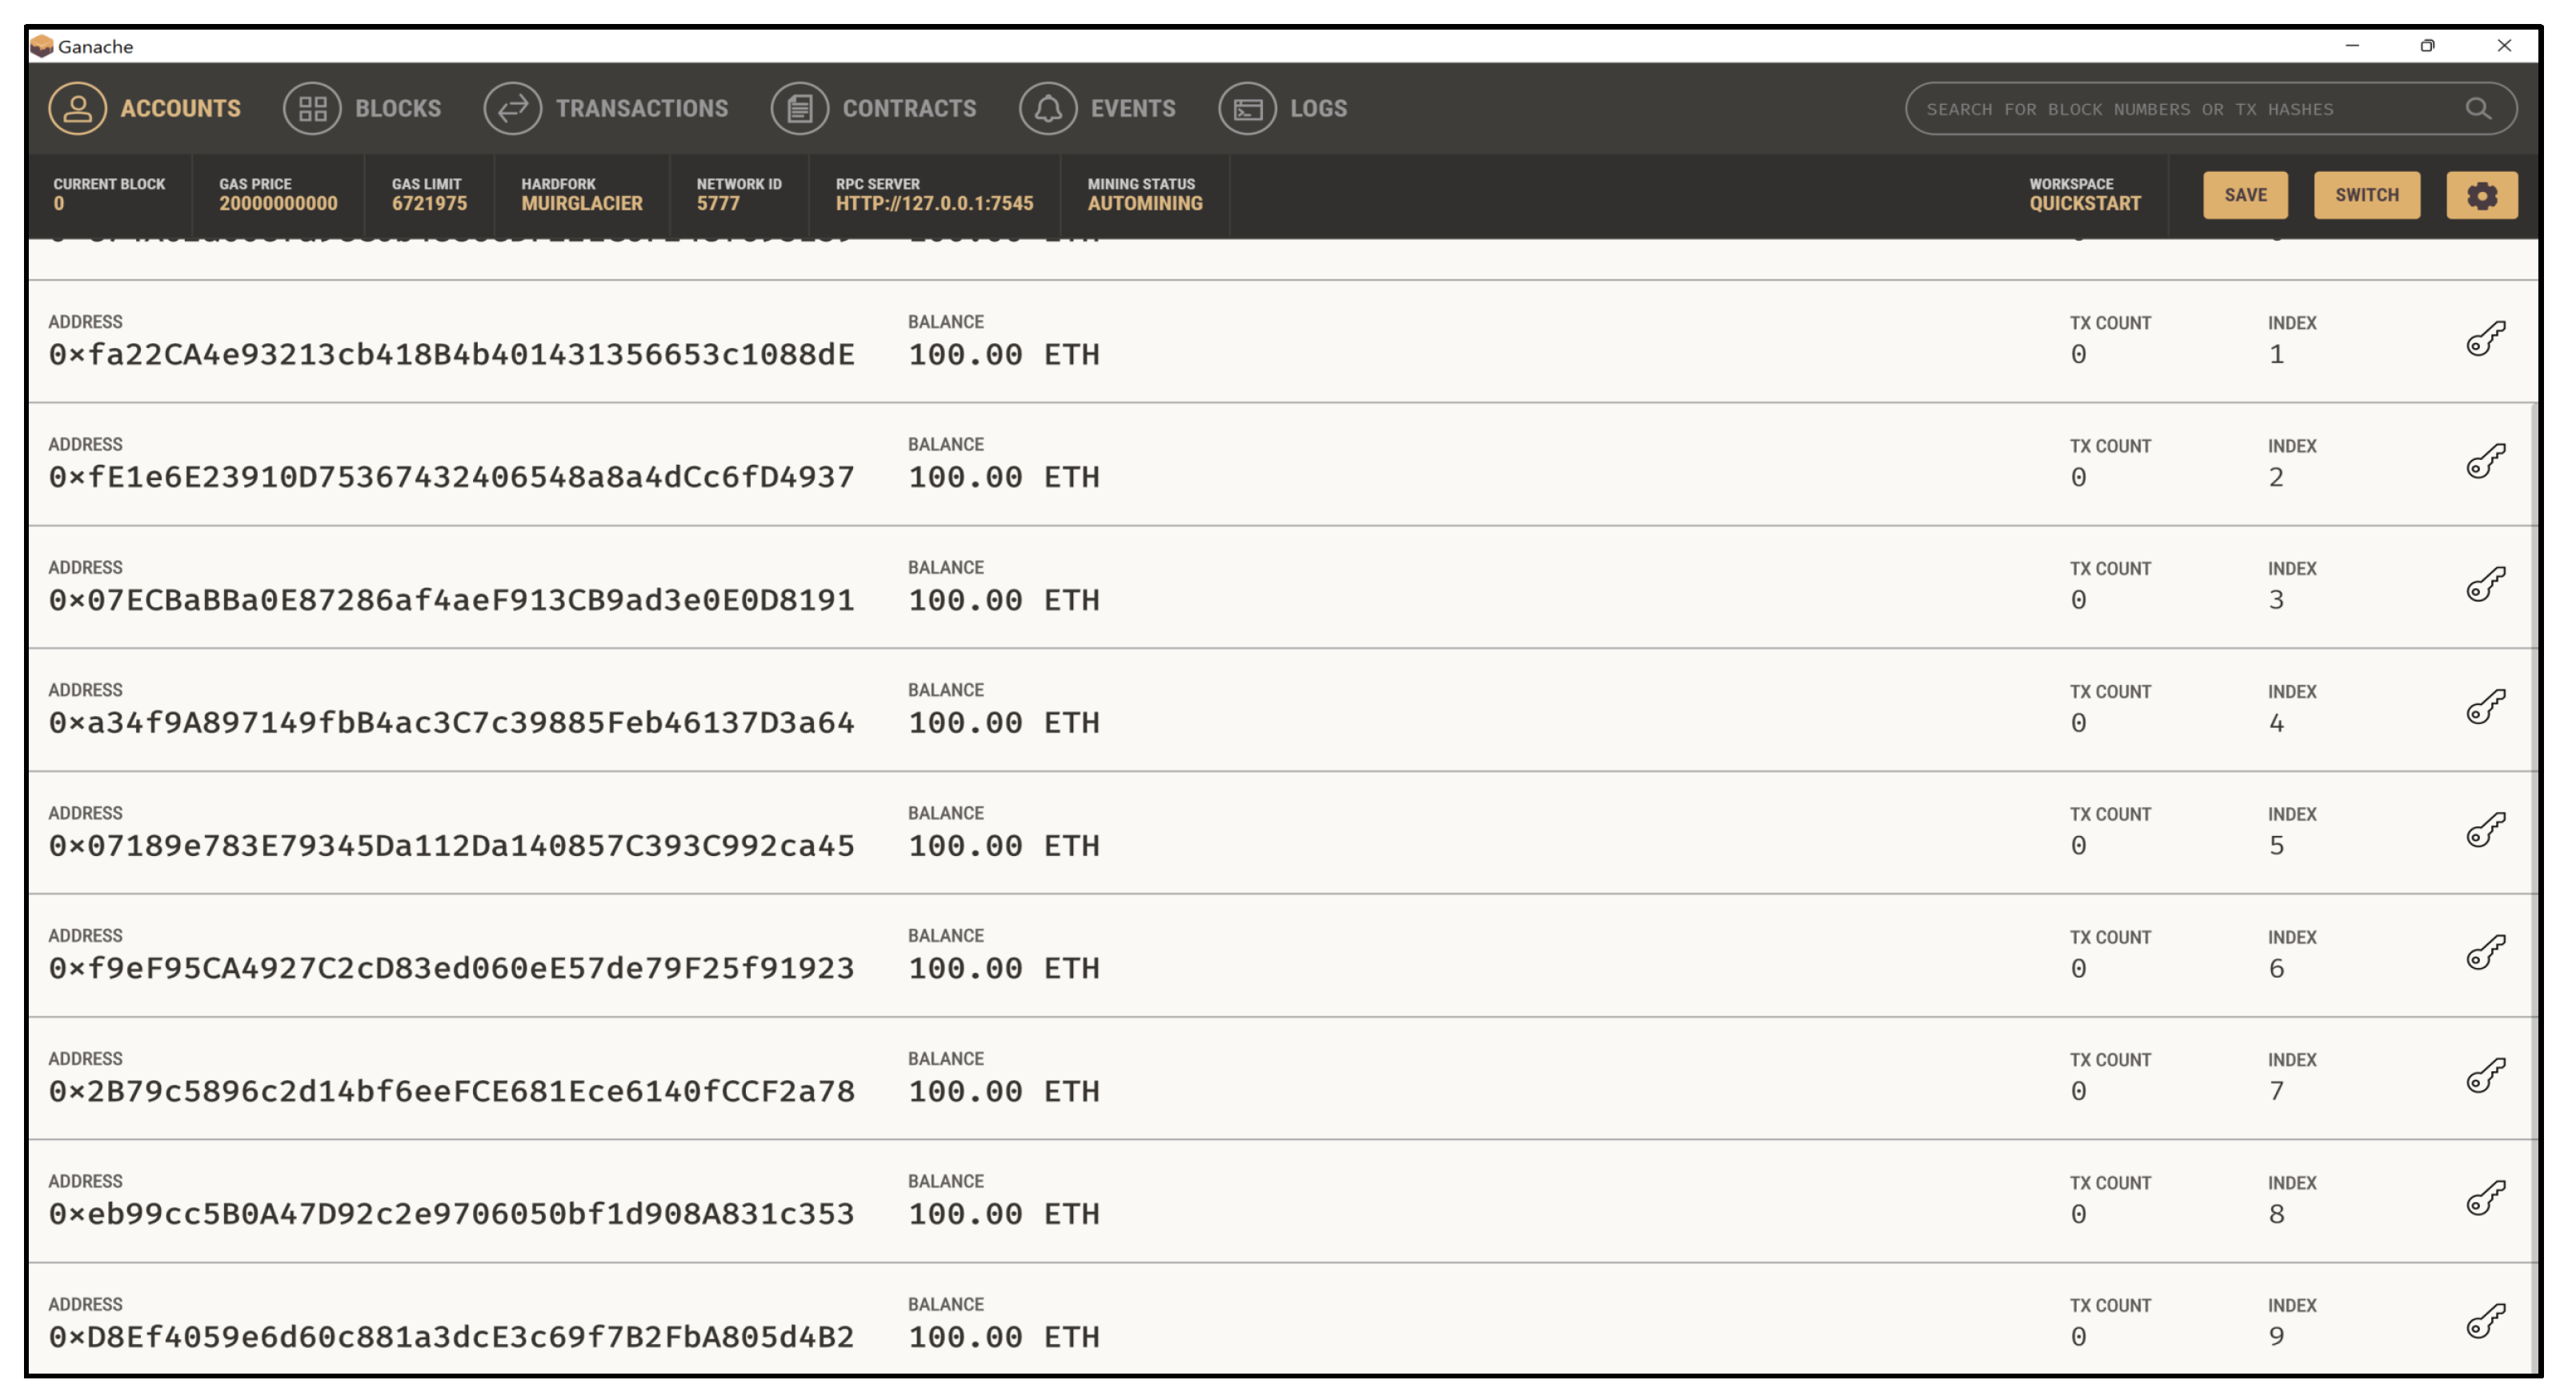Show private key for account index 3
The height and width of the screenshot is (1400, 2560).
click(x=2486, y=584)
